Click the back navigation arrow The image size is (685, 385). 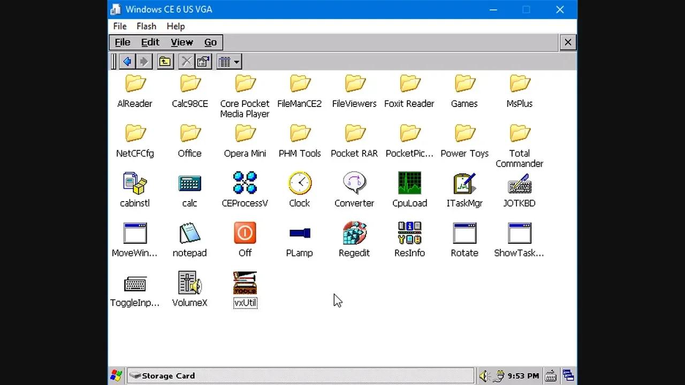click(127, 61)
